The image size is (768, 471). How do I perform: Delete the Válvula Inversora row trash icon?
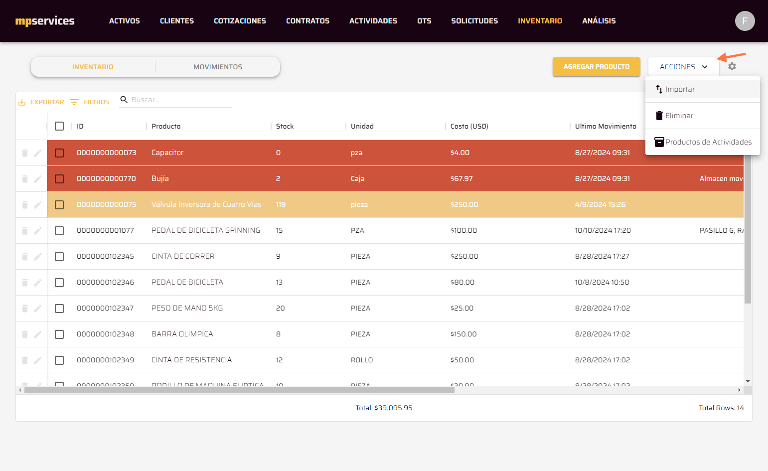25,205
